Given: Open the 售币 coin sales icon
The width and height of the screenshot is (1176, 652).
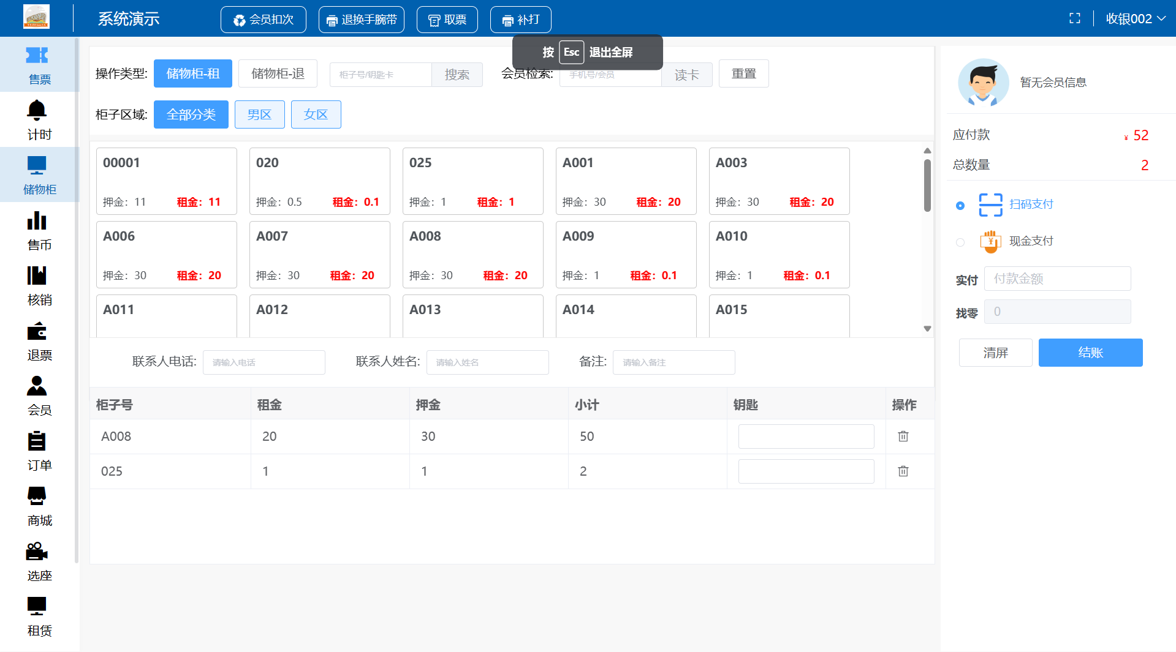Looking at the screenshot, I should [37, 221].
